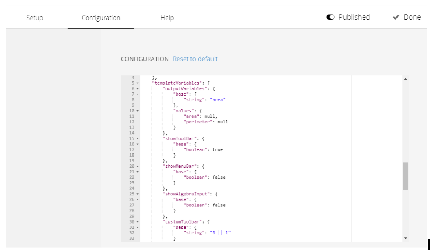The image size is (432, 252).
Task: Click the editor scrollbar down arrow
Action: [x=405, y=238]
